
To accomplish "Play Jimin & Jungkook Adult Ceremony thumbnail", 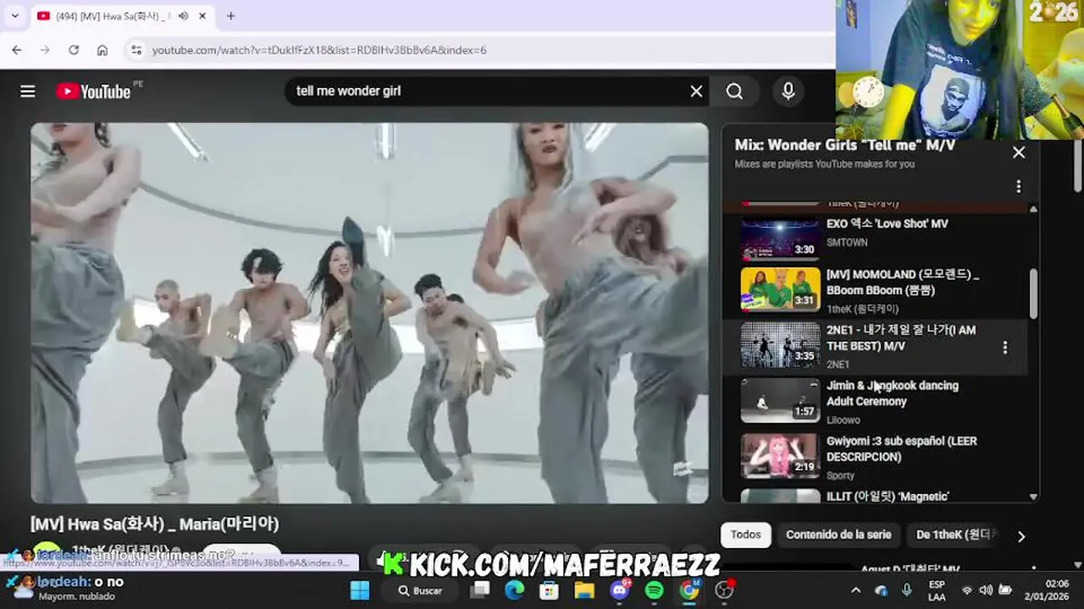I will pyautogui.click(x=781, y=401).
